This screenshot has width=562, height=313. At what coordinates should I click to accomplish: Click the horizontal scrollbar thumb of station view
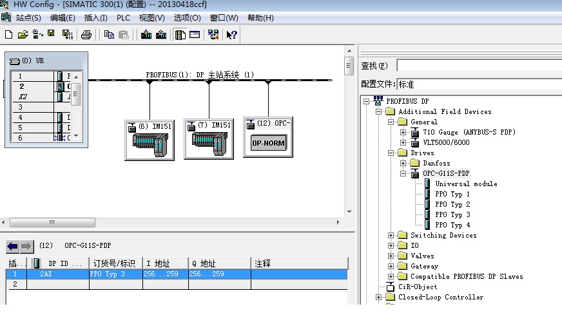[52, 222]
